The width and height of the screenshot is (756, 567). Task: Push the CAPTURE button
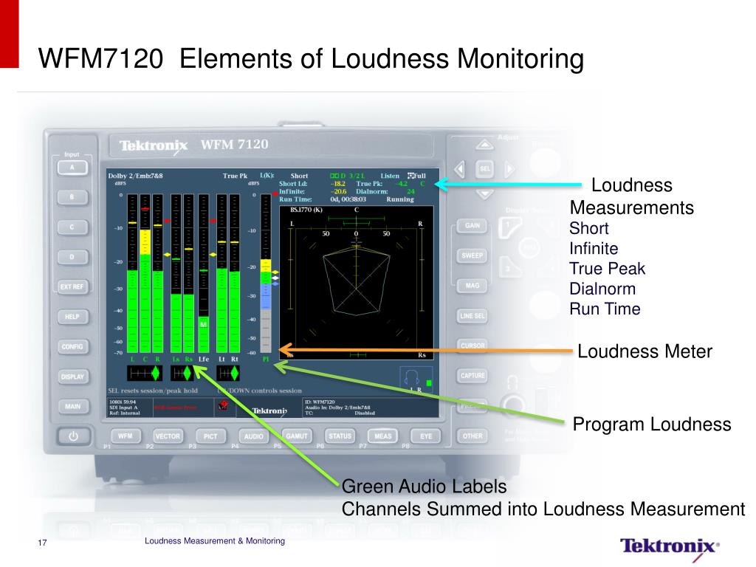coord(472,375)
